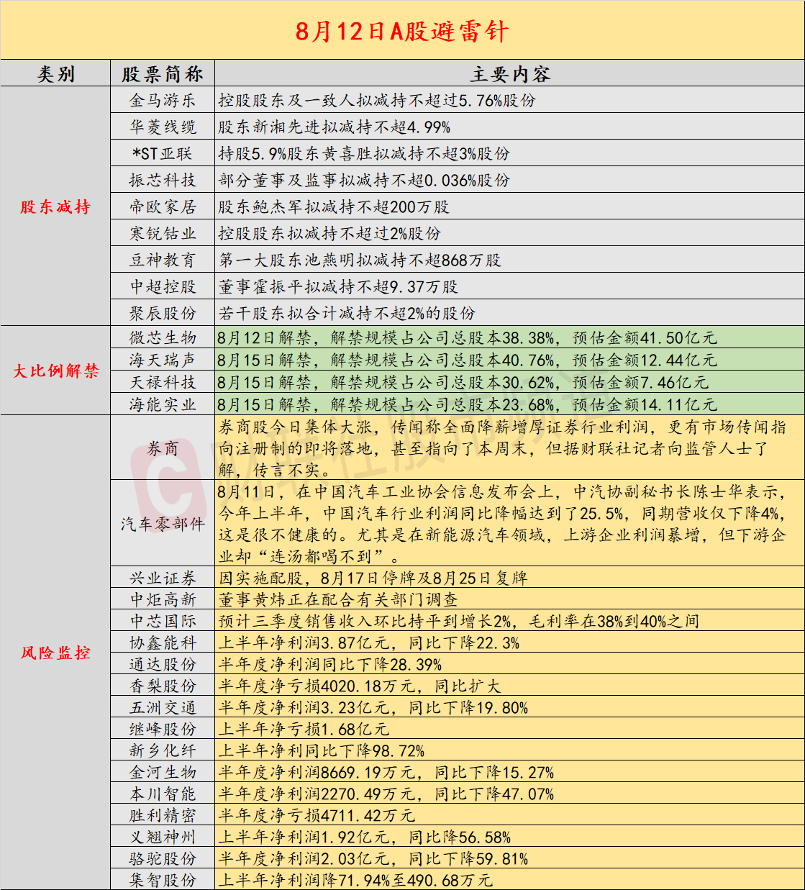This screenshot has width=805, height=890.
Task: Click the 集智股份 stock name cell
Action: [163, 879]
